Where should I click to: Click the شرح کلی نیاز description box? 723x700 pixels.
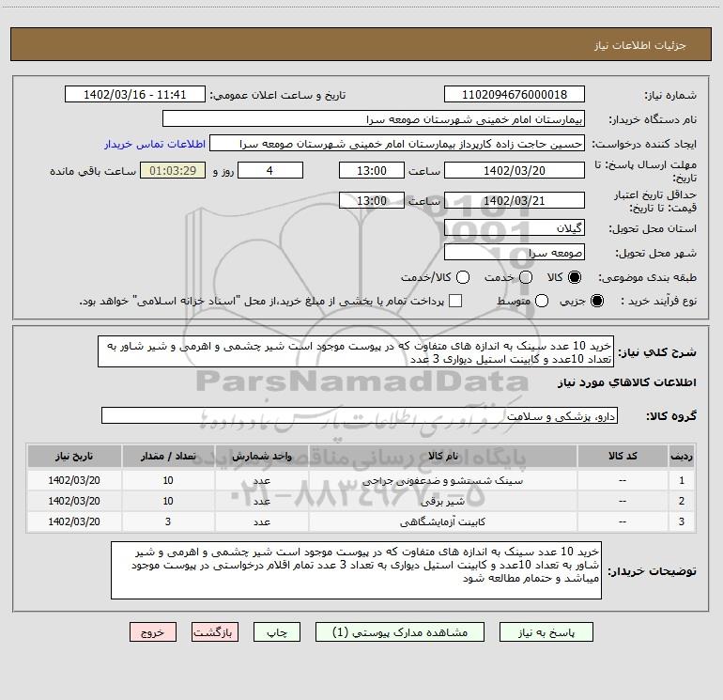click(x=356, y=351)
